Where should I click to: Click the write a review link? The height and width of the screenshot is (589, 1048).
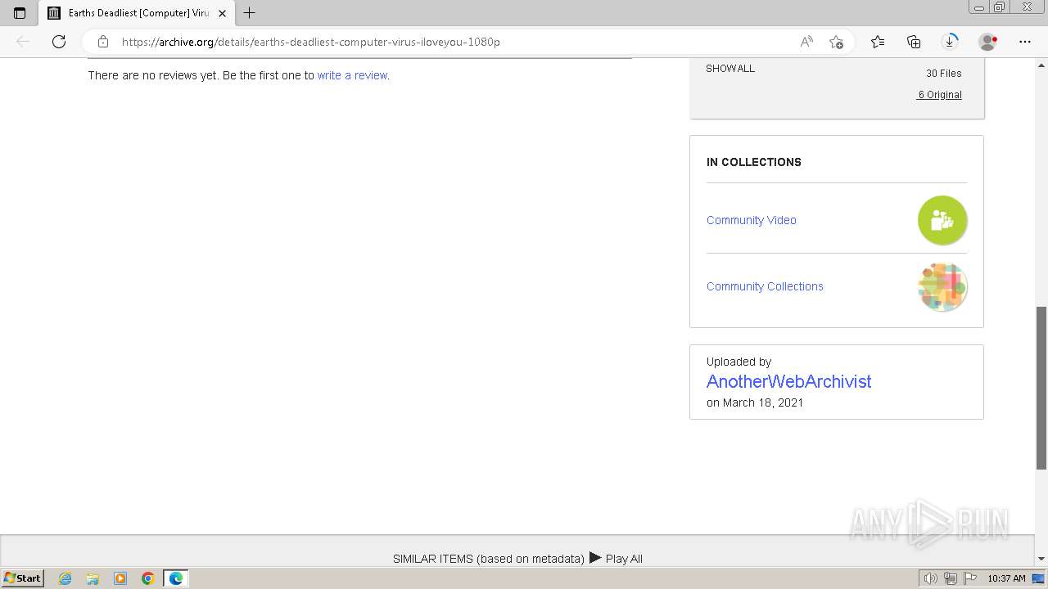pos(352,75)
